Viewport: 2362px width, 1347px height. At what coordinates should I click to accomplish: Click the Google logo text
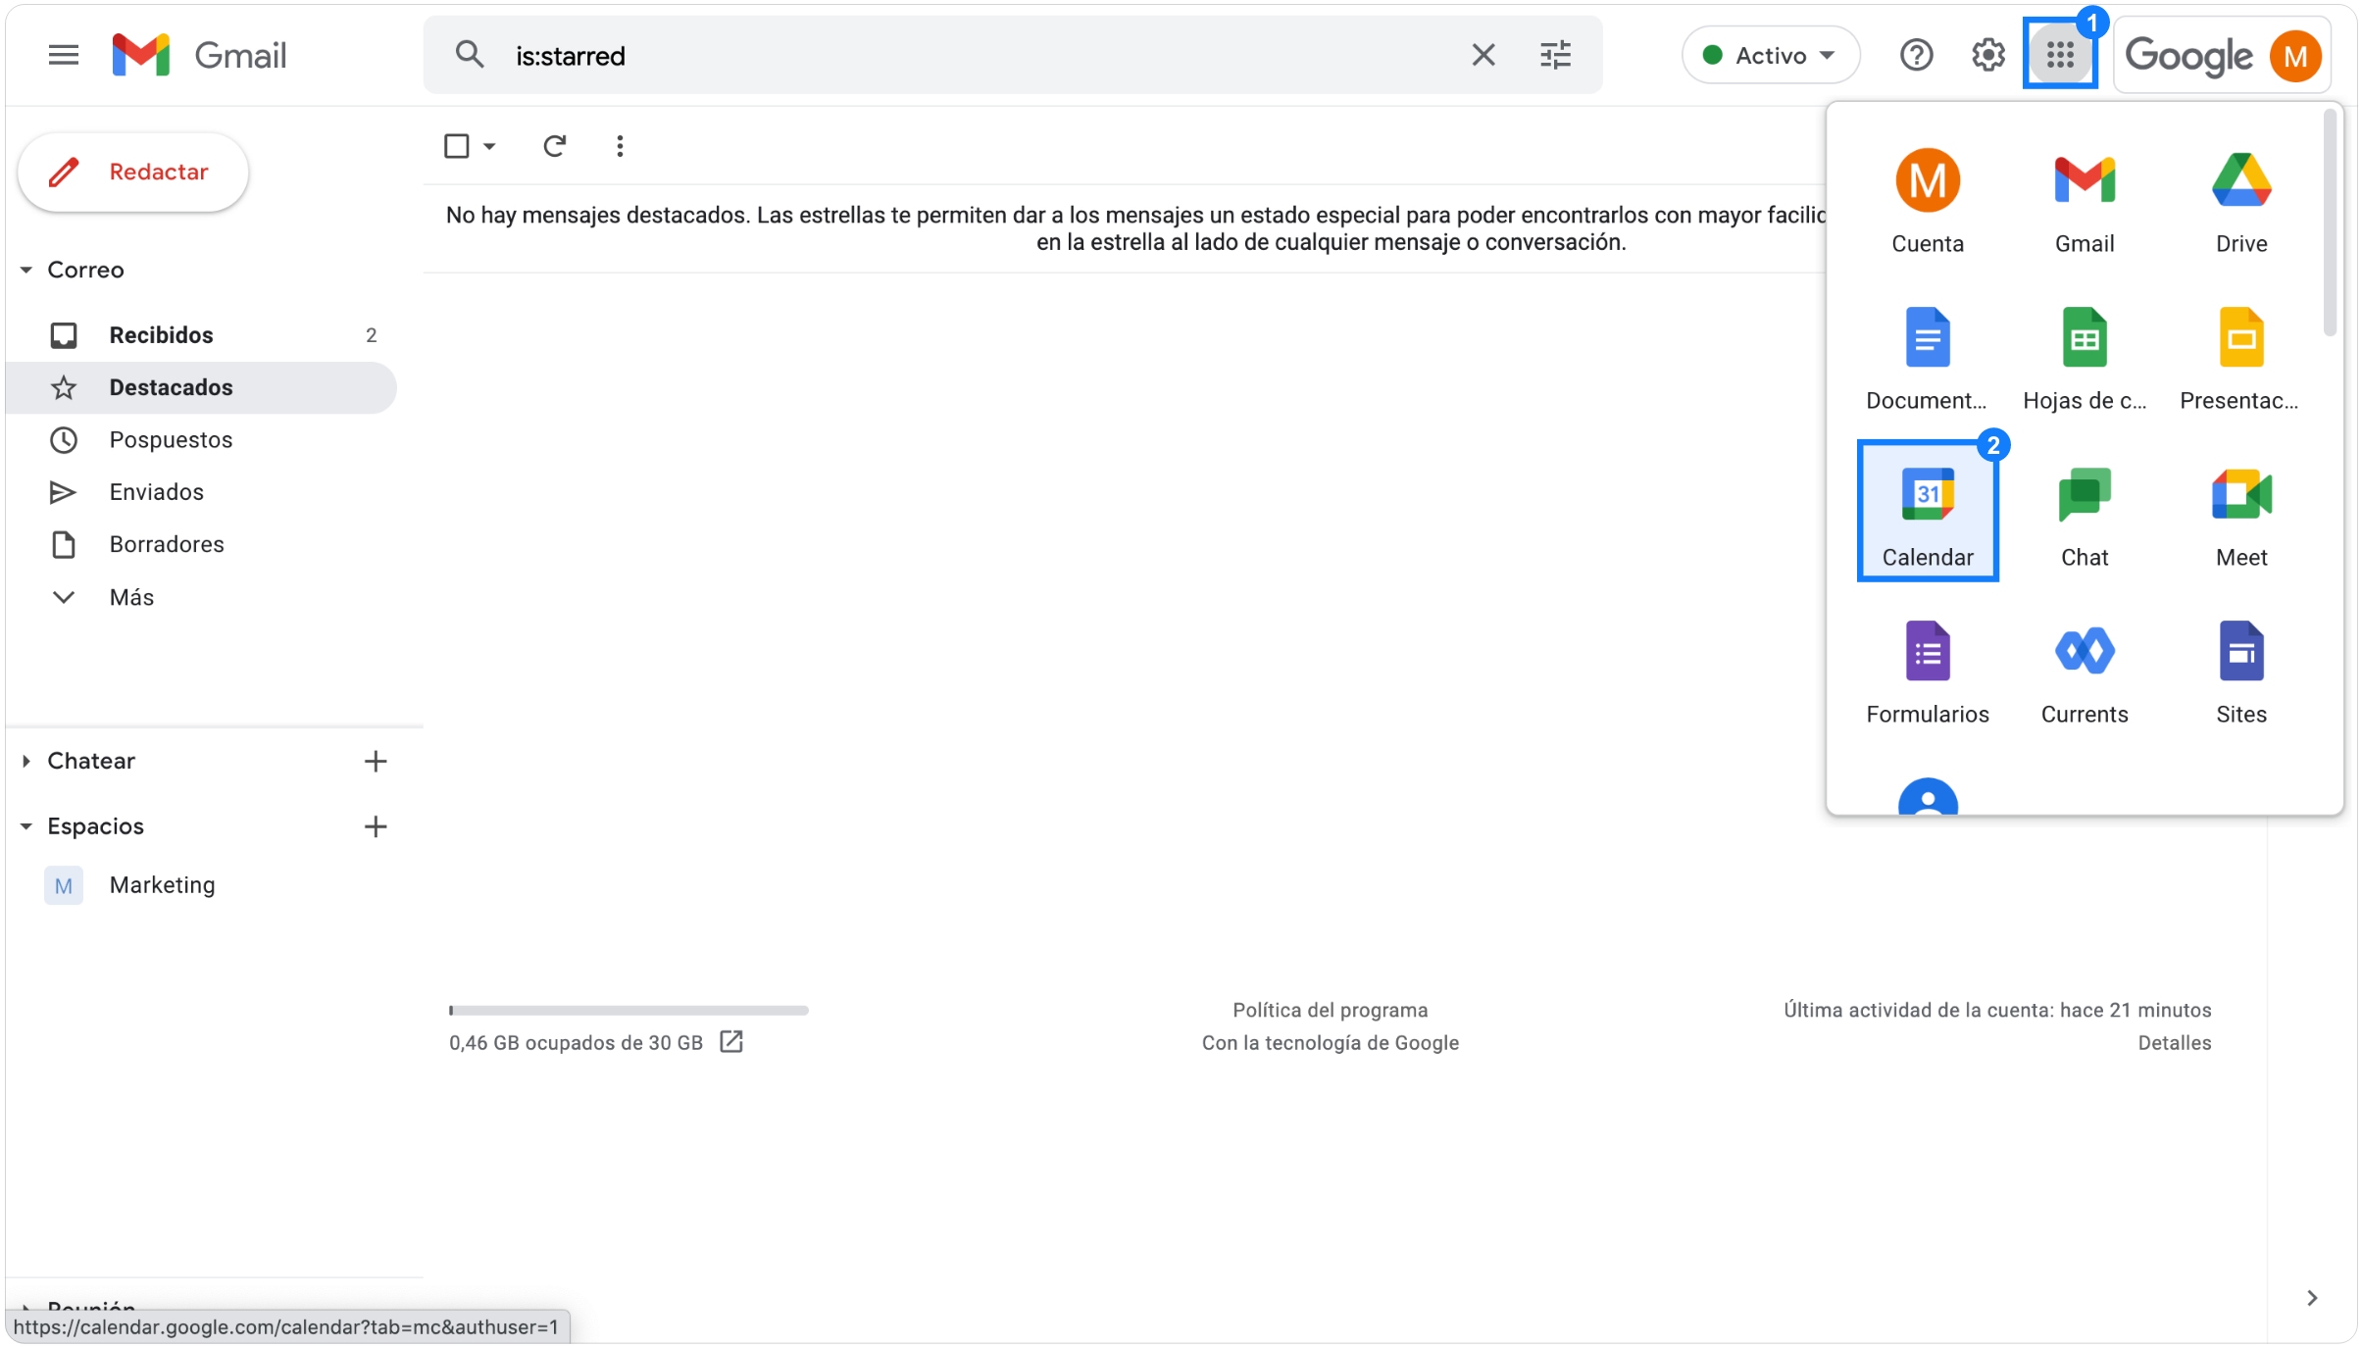coord(2187,56)
